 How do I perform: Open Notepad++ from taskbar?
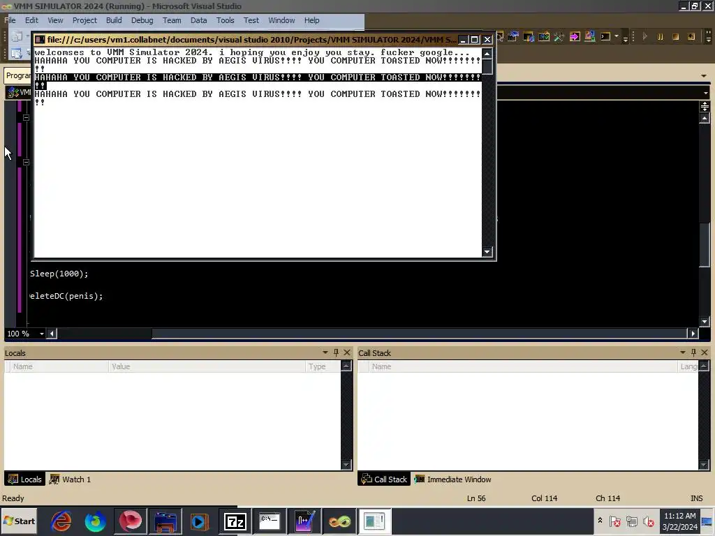point(304,521)
